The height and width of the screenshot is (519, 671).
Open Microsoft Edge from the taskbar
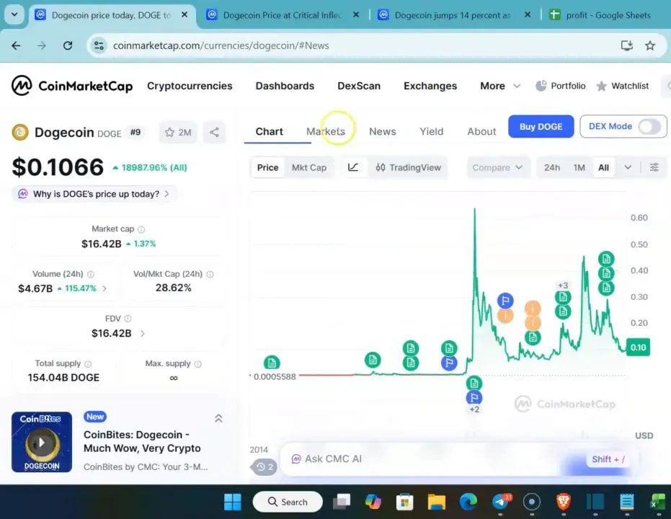point(468,502)
